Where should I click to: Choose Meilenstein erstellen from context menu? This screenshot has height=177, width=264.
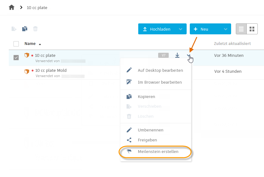(158, 152)
